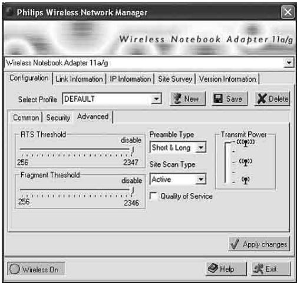The image size is (297, 283).
Task: Switch to the Security sub-tab
Action: point(58,118)
